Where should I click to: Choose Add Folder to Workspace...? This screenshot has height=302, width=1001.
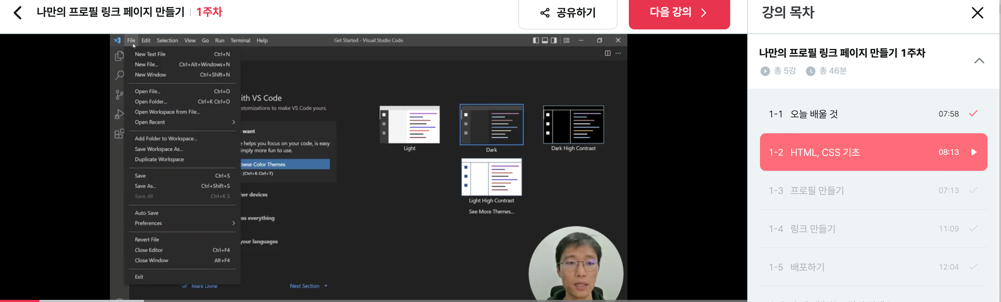[x=182, y=138]
